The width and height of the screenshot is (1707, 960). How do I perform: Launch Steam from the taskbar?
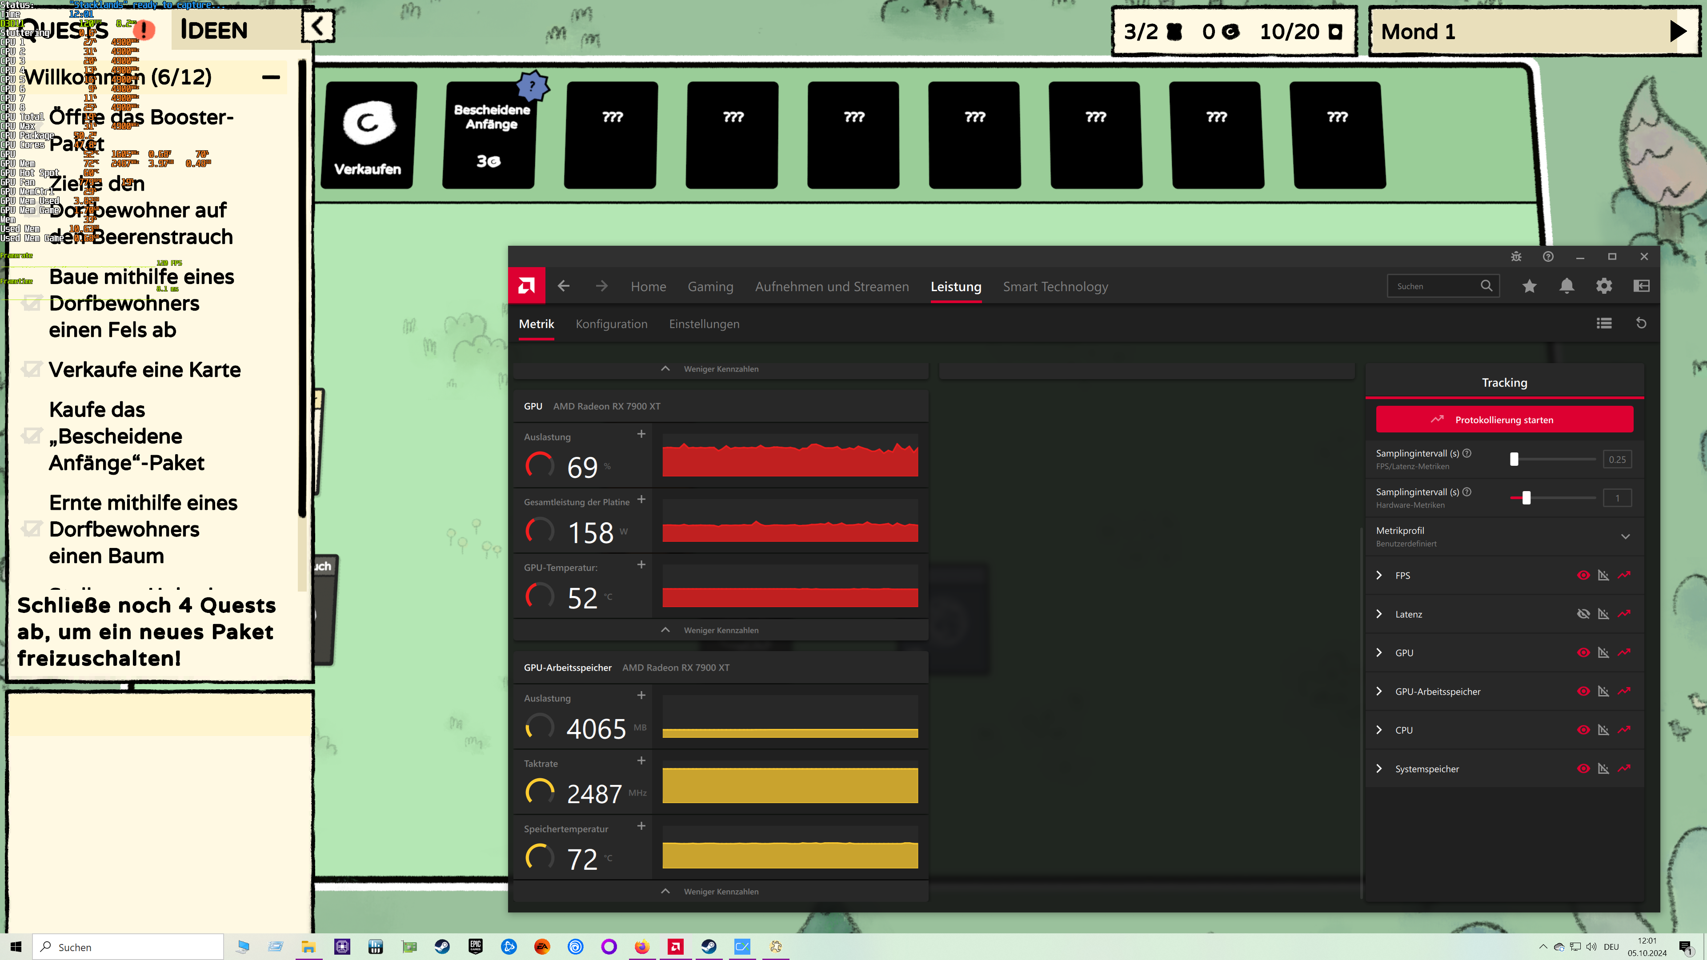click(442, 946)
